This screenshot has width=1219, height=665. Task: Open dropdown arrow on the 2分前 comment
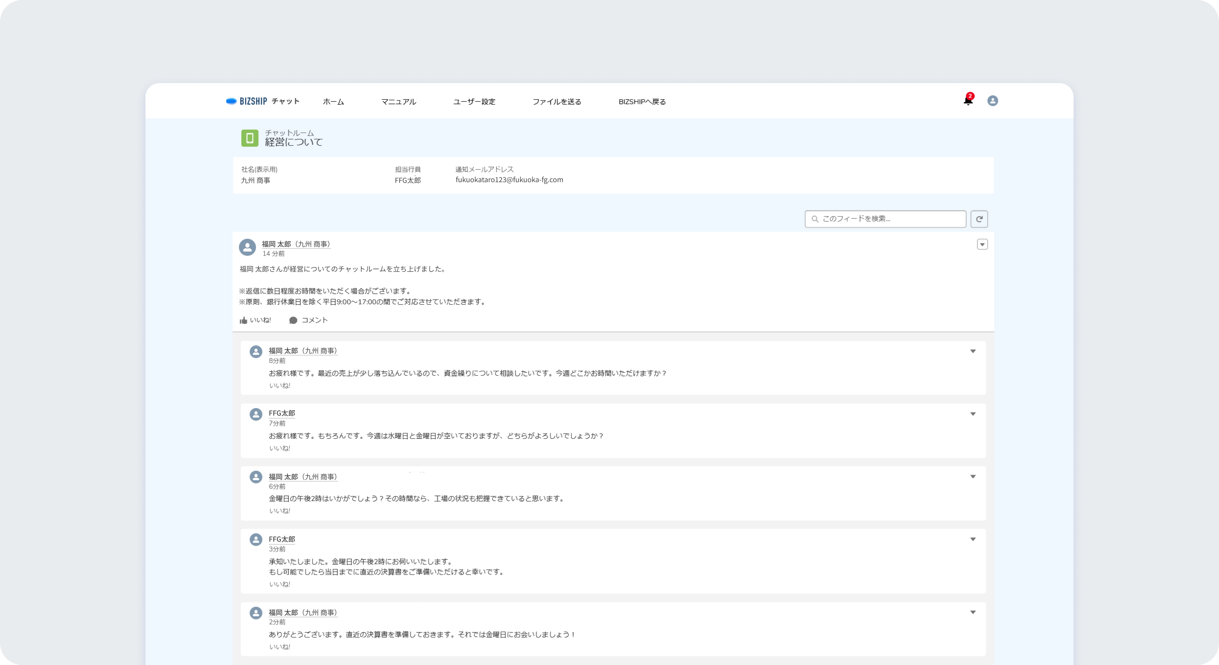pyautogui.click(x=973, y=612)
